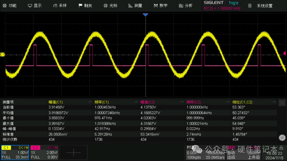The height and width of the screenshot is (161, 287).
Task: Remove 相位(C1,C2) using its dash button
Action: [x=274, y=102]
